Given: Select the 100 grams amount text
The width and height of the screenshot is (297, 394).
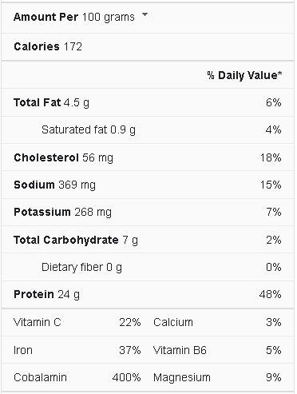Looking at the screenshot, I should (109, 18).
